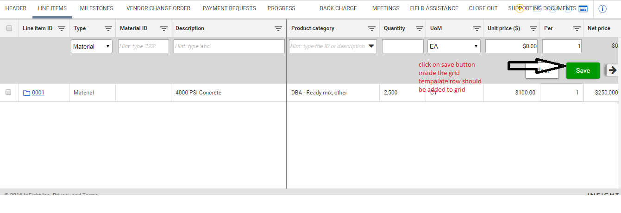Viewport: 621px width, 213px height.
Task: Open filter menu for Description column
Action: [x=278, y=29]
